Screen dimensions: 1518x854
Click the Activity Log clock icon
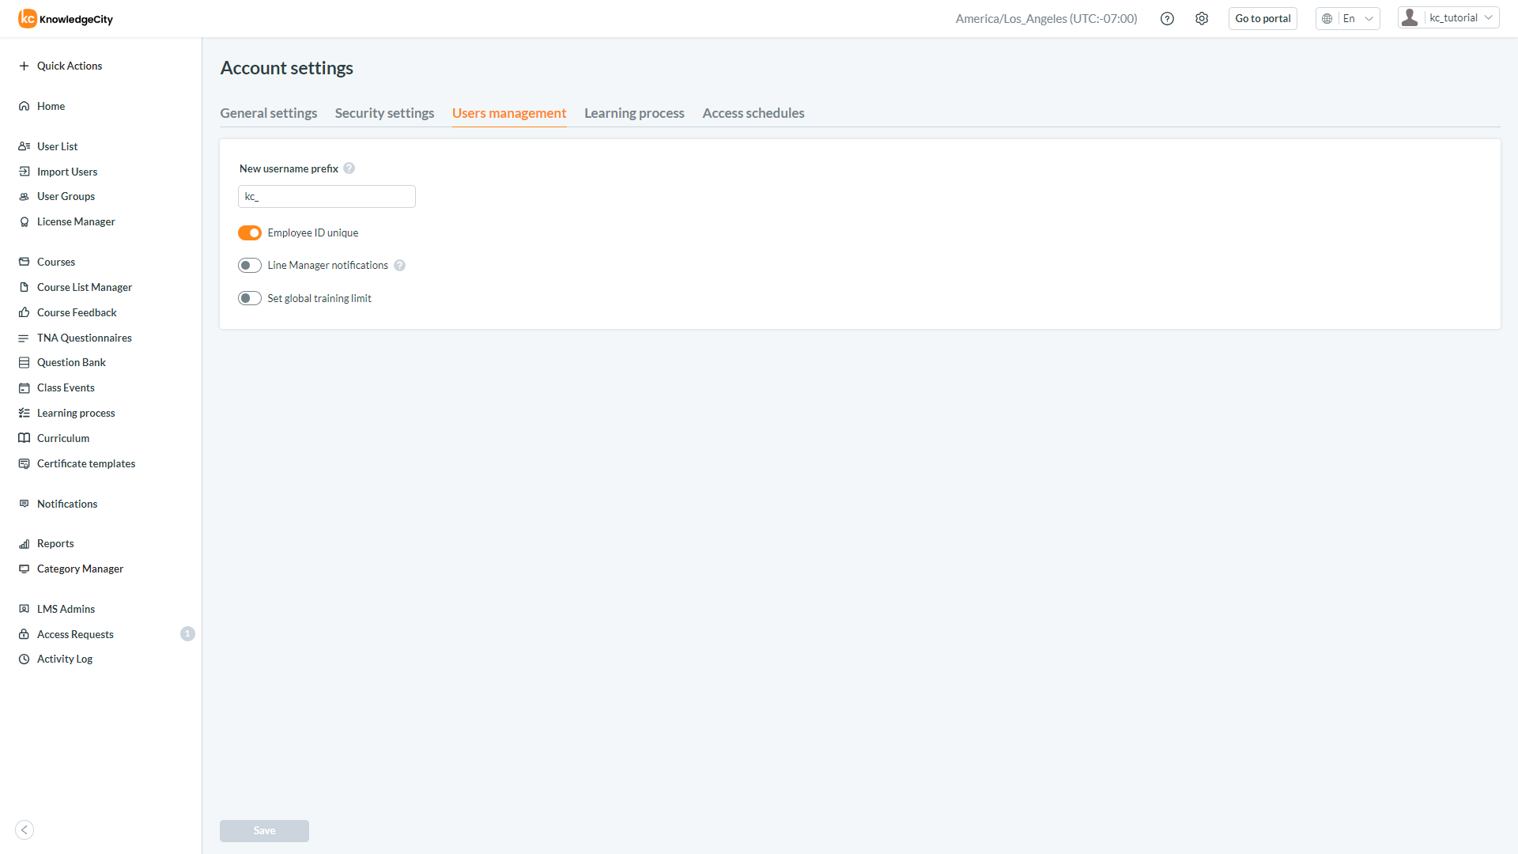[x=25, y=659]
